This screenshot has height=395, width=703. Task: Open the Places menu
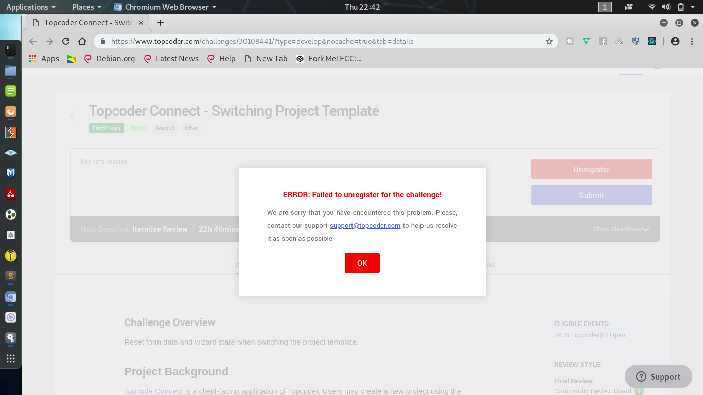(86, 7)
